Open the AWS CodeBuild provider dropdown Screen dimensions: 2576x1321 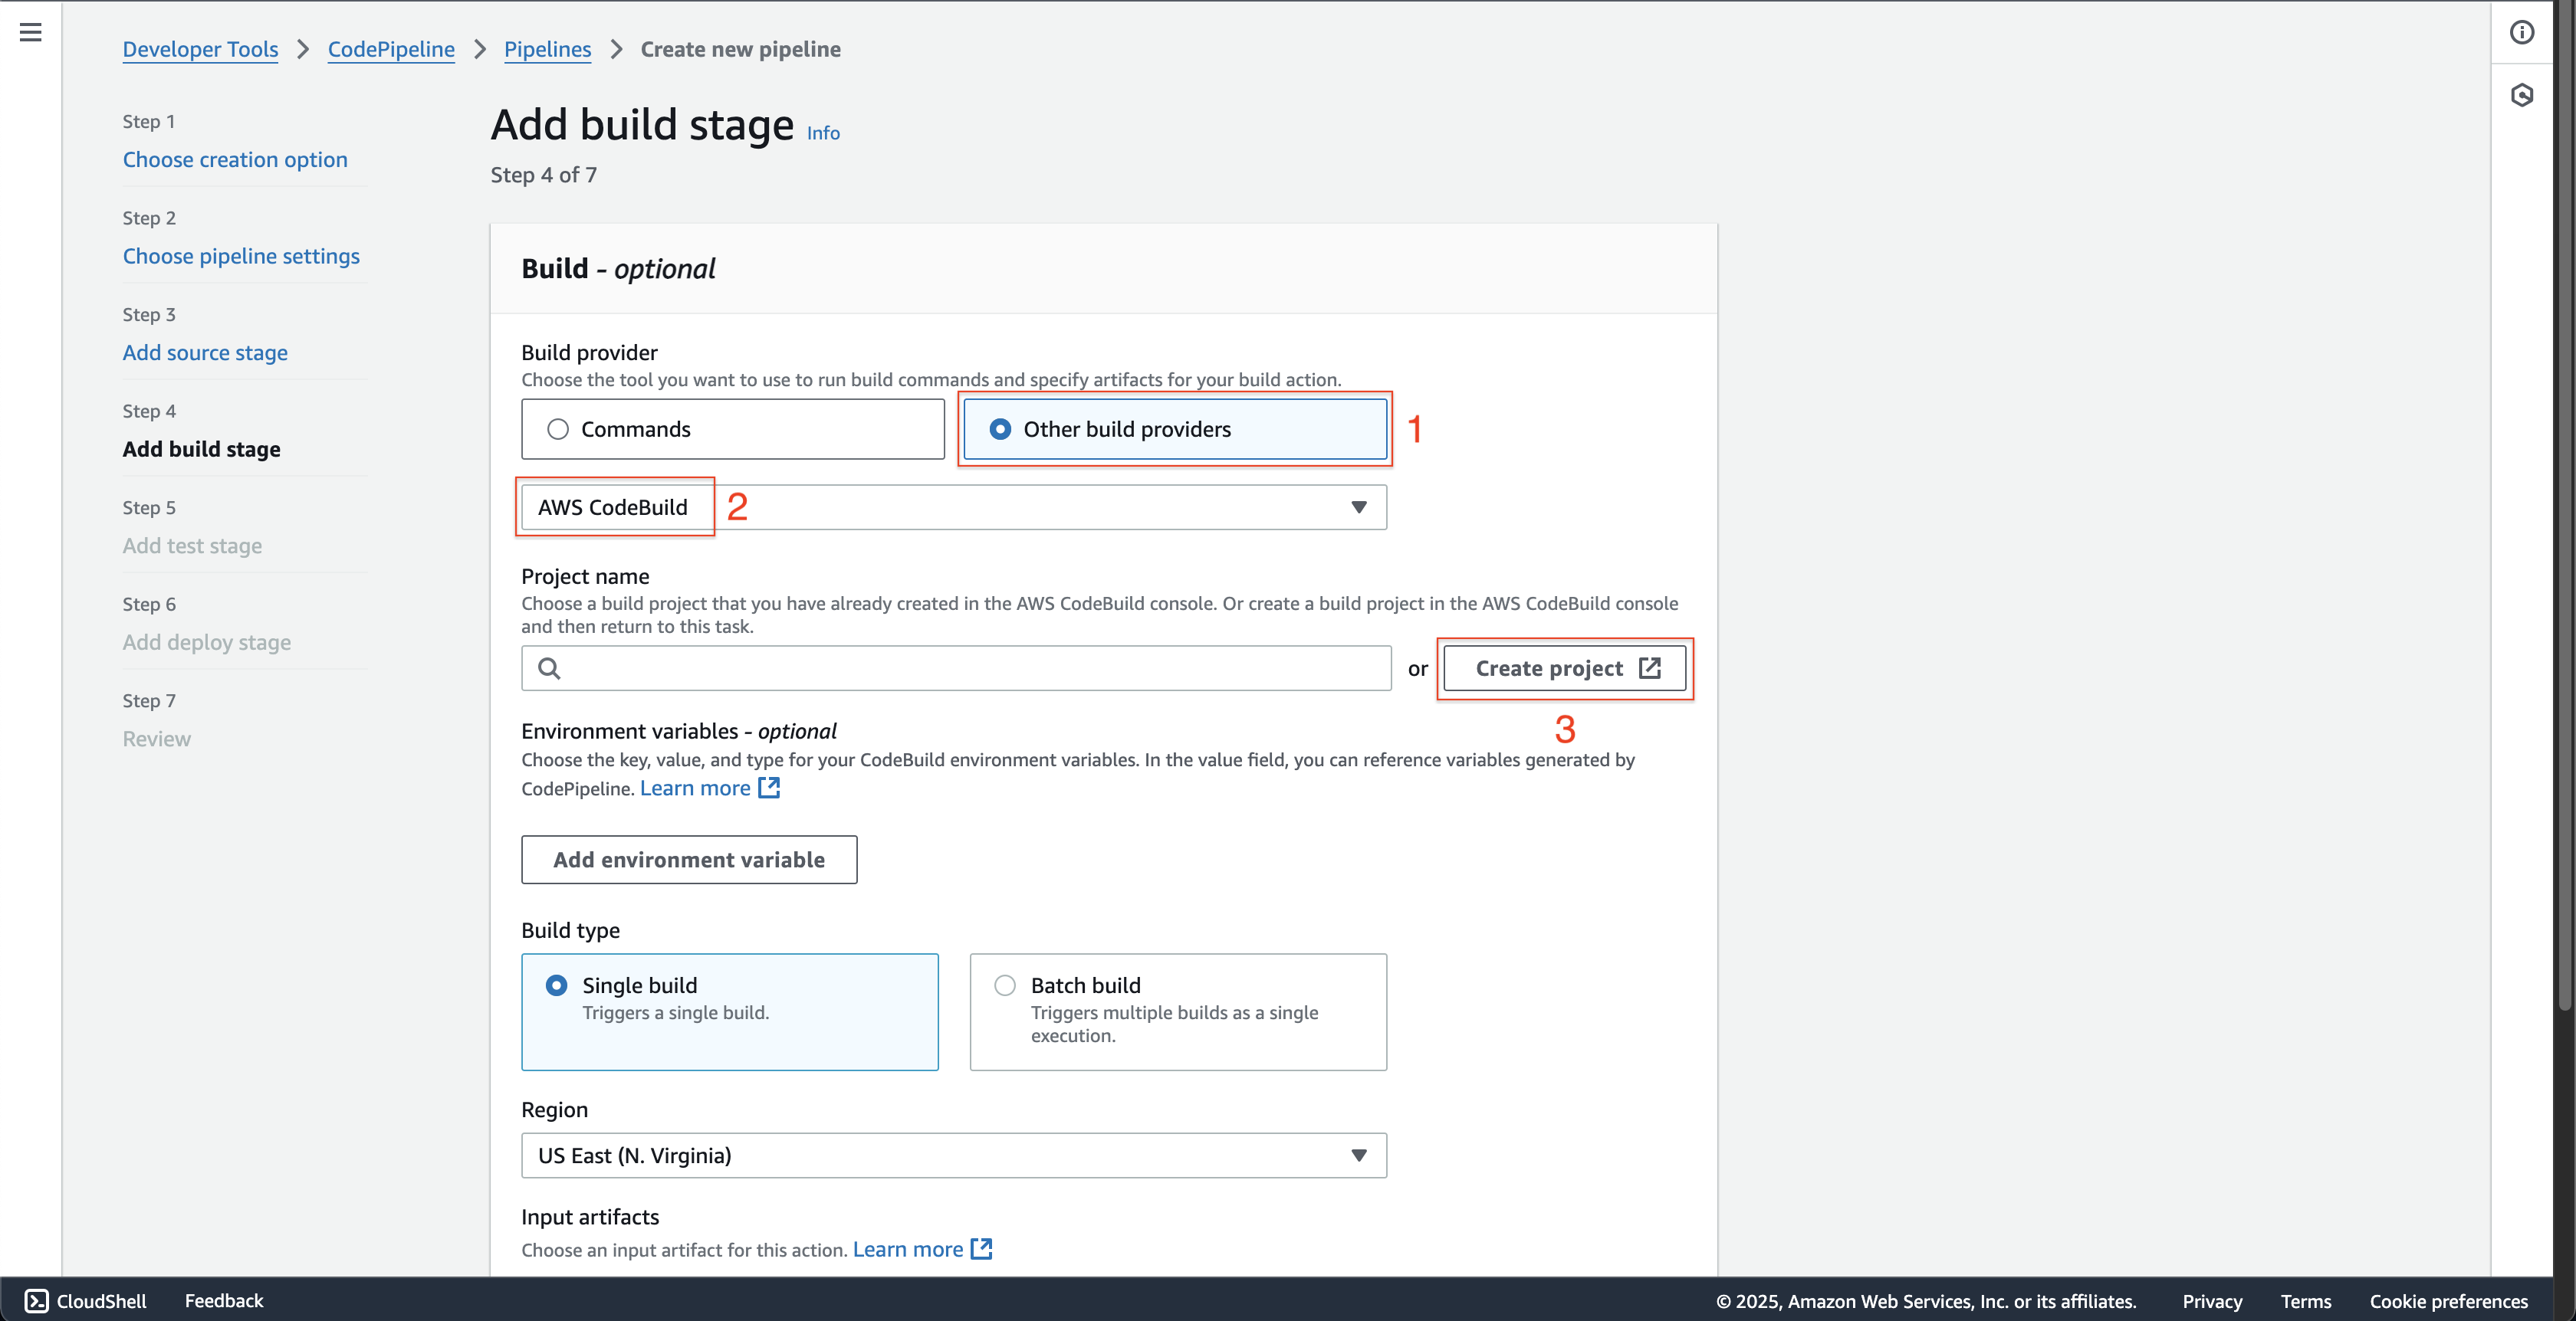point(954,506)
